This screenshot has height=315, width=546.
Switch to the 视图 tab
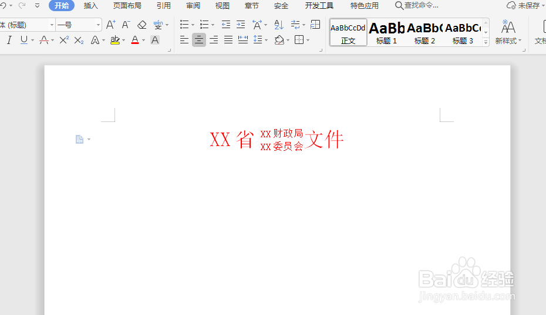[222, 5]
